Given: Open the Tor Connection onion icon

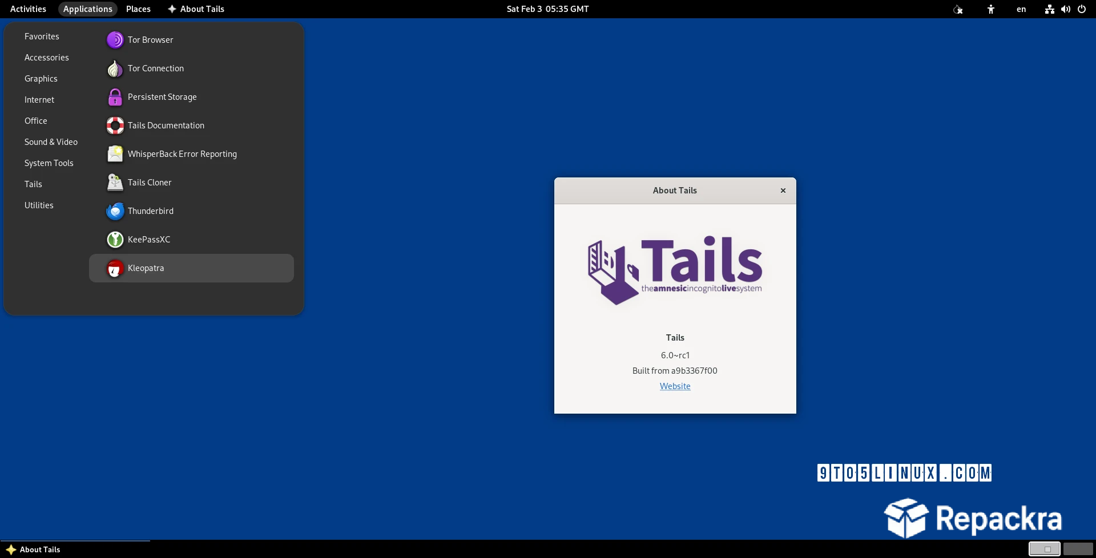Looking at the screenshot, I should pyautogui.click(x=115, y=68).
